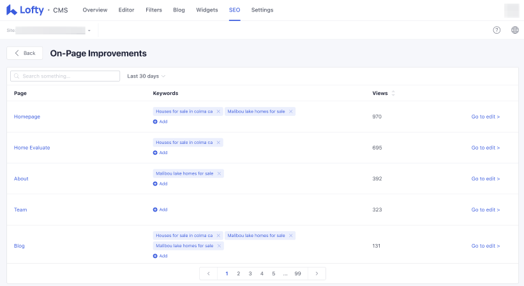Image resolution: width=524 pixels, height=286 pixels.
Task: Go to edit for Team row
Action: pos(486,210)
